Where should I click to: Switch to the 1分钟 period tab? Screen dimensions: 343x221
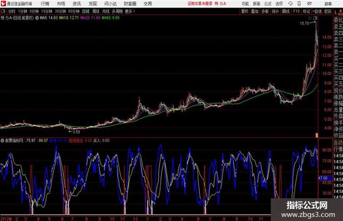click(x=22, y=11)
